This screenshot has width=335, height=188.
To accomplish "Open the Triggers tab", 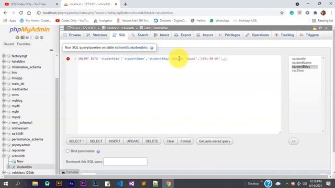I will [x=309, y=35].
